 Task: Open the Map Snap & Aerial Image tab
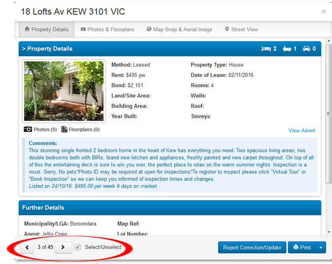(x=179, y=29)
